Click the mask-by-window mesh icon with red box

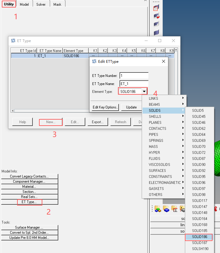156,8
